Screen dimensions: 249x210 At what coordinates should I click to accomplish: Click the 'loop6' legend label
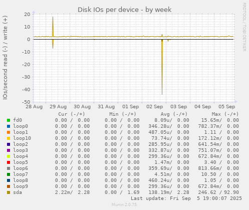pos(21,168)
